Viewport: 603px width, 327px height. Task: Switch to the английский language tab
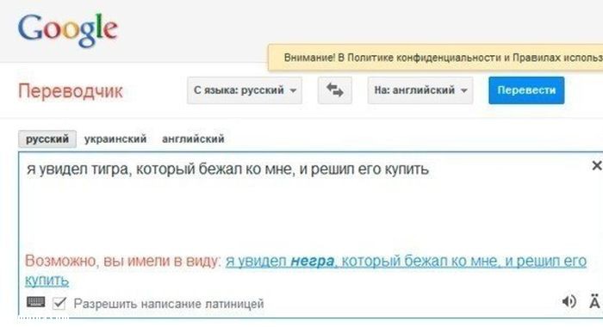pyautogui.click(x=193, y=139)
